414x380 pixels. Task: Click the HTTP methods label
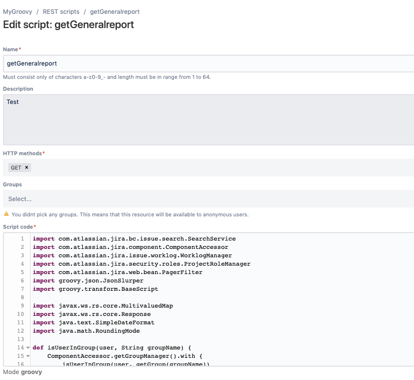(x=24, y=153)
